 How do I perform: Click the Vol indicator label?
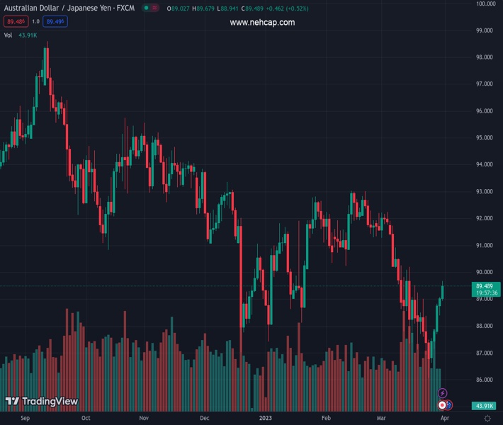click(8, 35)
